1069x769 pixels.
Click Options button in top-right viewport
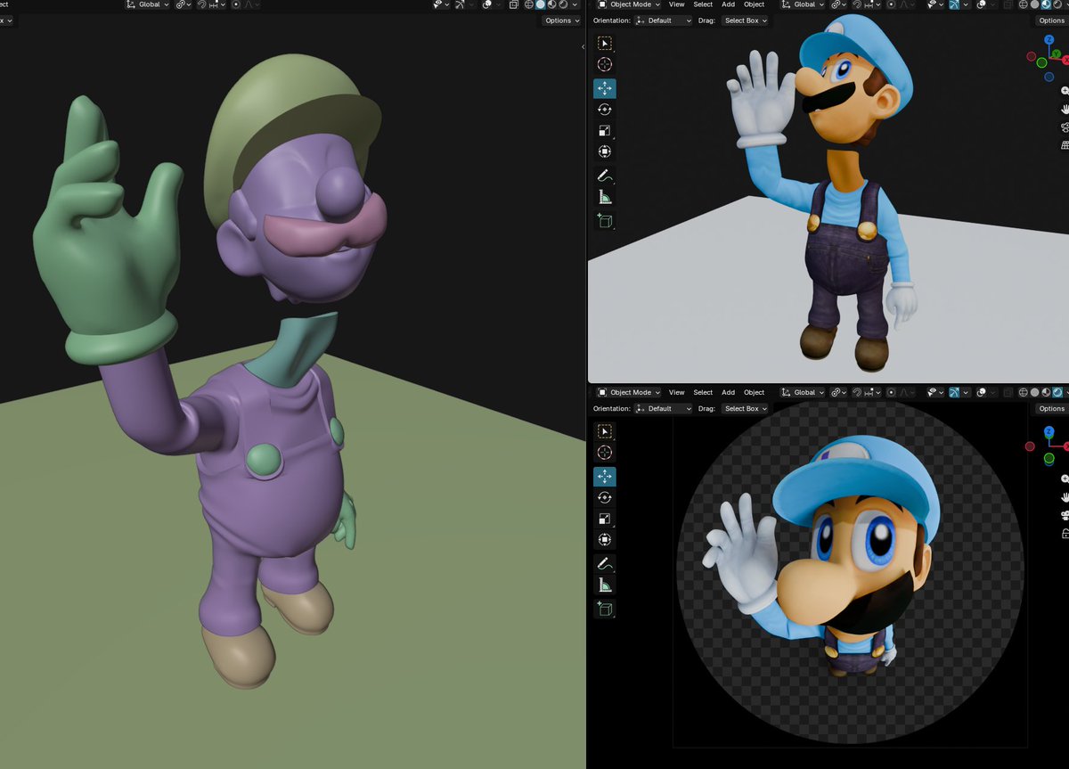point(1052,20)
